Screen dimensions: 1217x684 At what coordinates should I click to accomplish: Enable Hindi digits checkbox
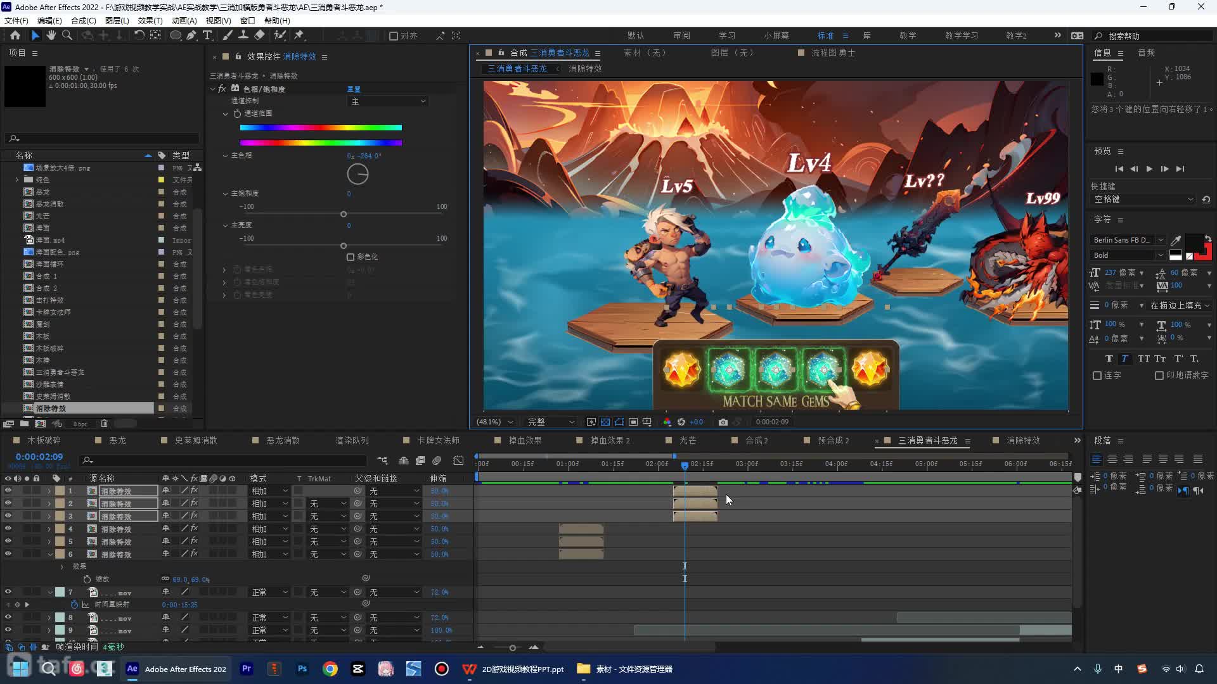[1159, 376]
